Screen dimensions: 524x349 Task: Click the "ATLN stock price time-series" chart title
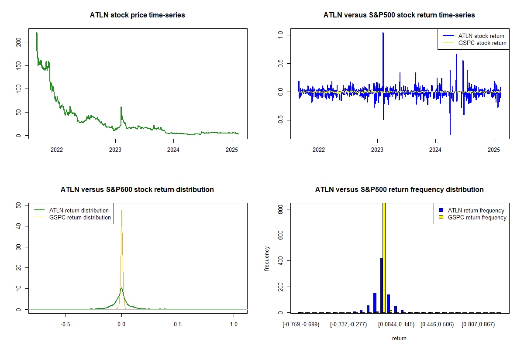(137, 15)
